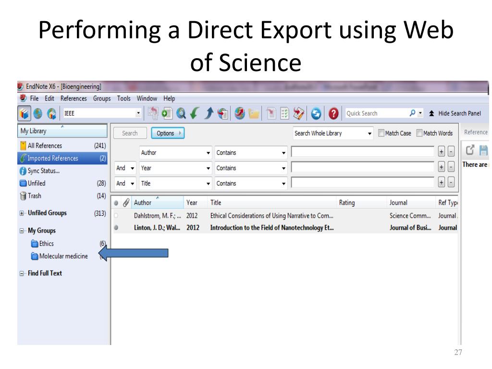Open the Quick Search options arrow
The height and width of the screenshot is (369, 492).
420,113
